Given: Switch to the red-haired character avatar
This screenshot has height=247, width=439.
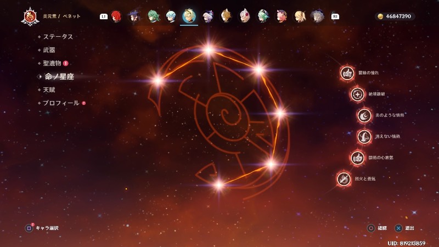Looking at the screenshot, I should [116, 16].
